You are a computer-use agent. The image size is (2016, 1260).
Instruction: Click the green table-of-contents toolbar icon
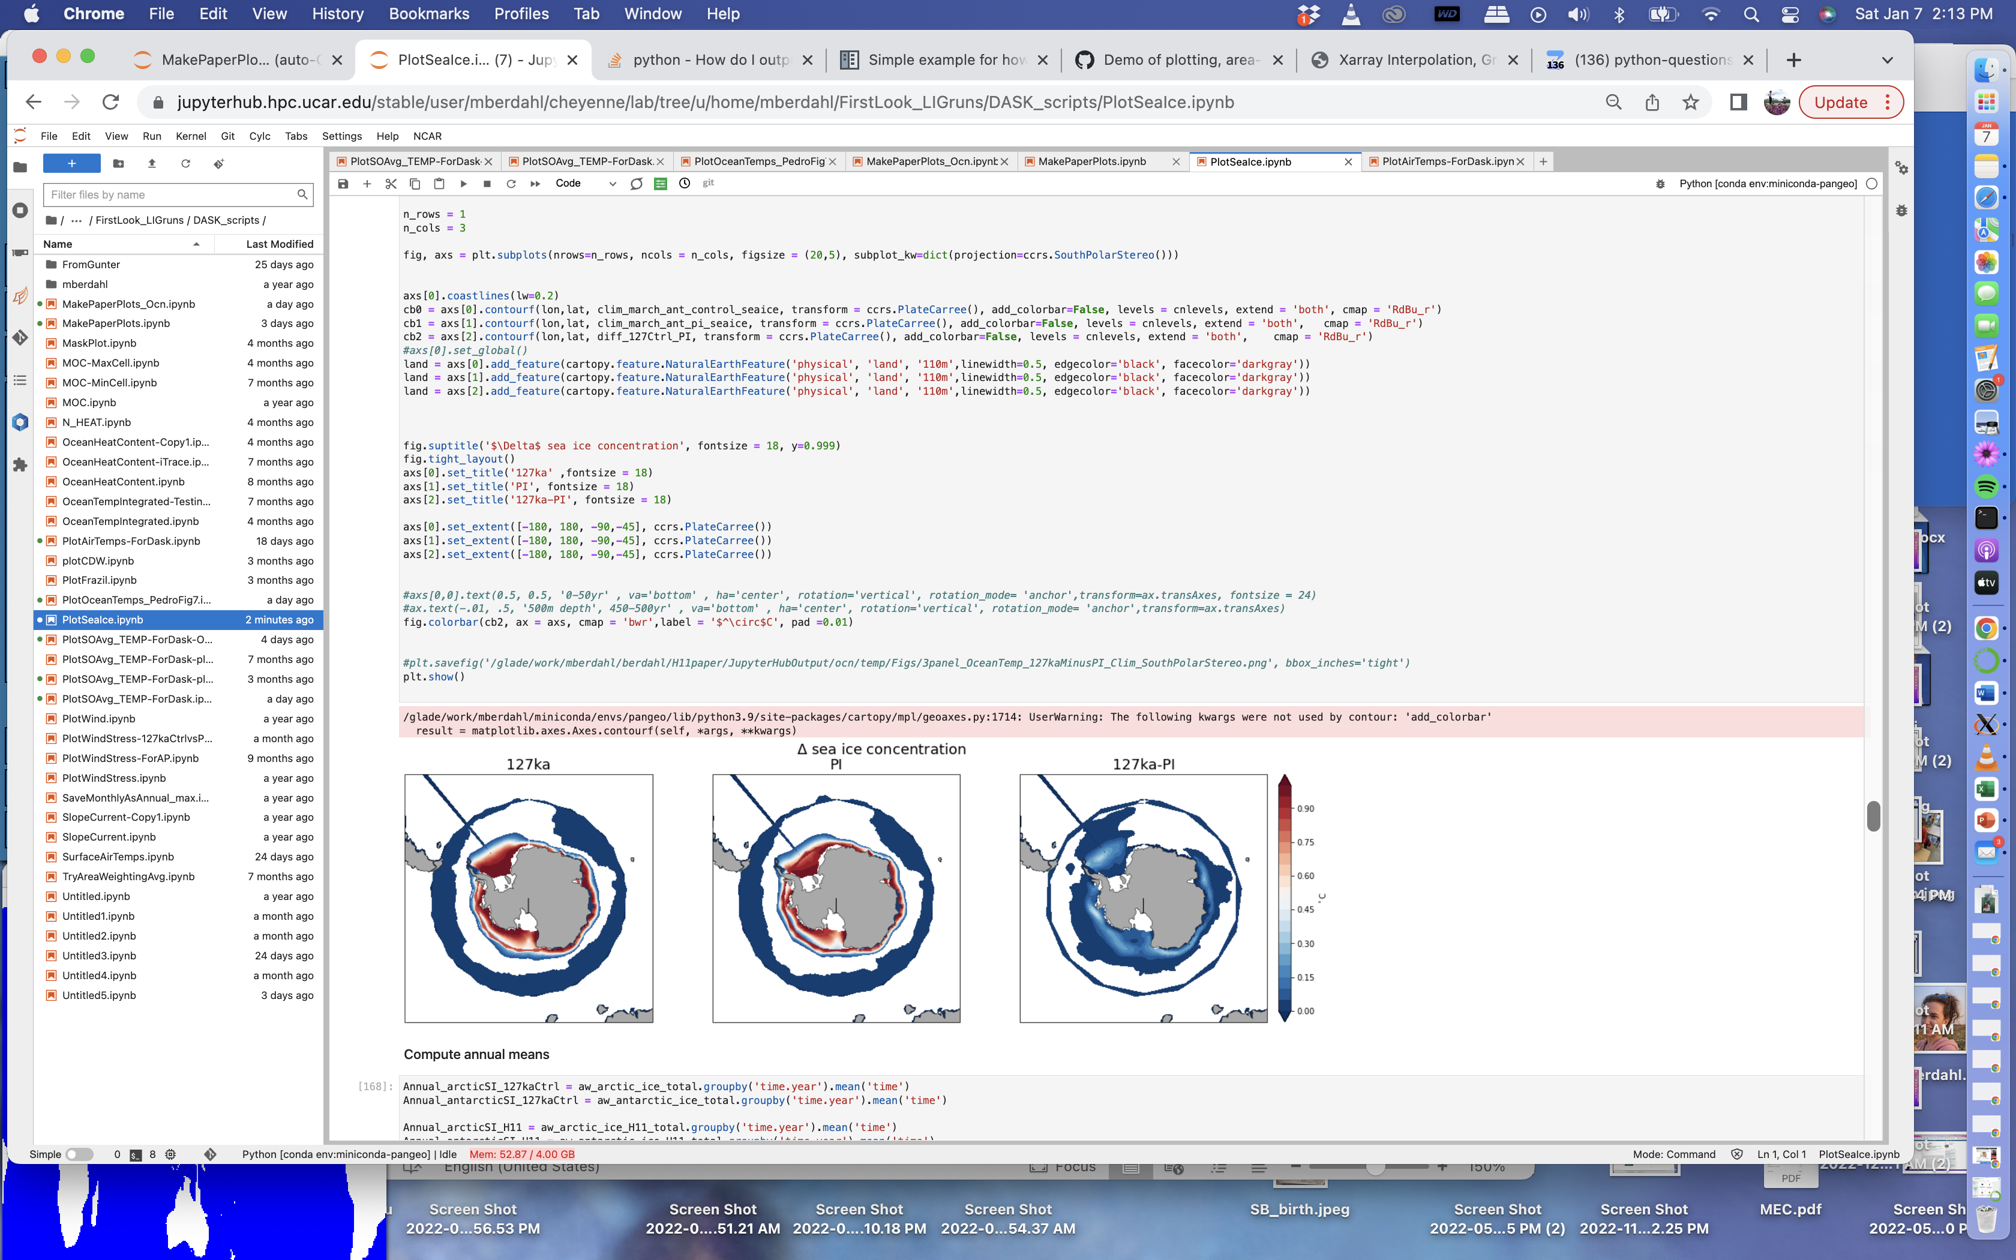pos(661,184)
